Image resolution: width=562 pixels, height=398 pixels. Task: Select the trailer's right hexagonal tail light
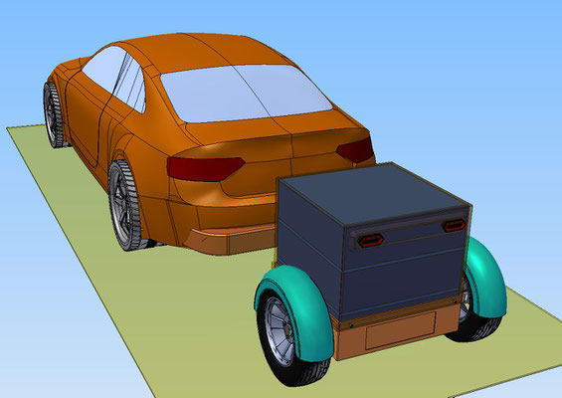[x=455, y=225]
